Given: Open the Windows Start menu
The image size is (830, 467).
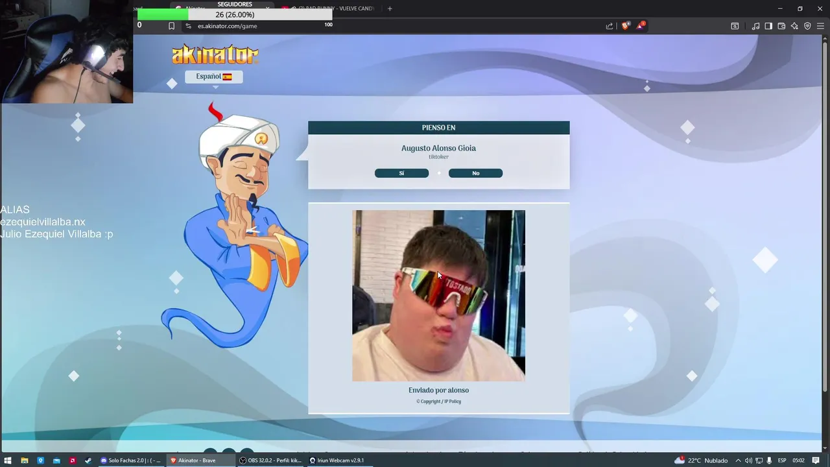Looking at the screenshot, I should click(x=8, y=461).
